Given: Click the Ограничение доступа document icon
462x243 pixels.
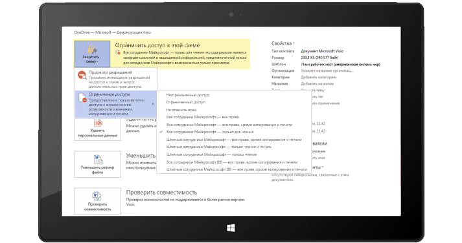Looking at the screenshot, I should click(82, 98).
